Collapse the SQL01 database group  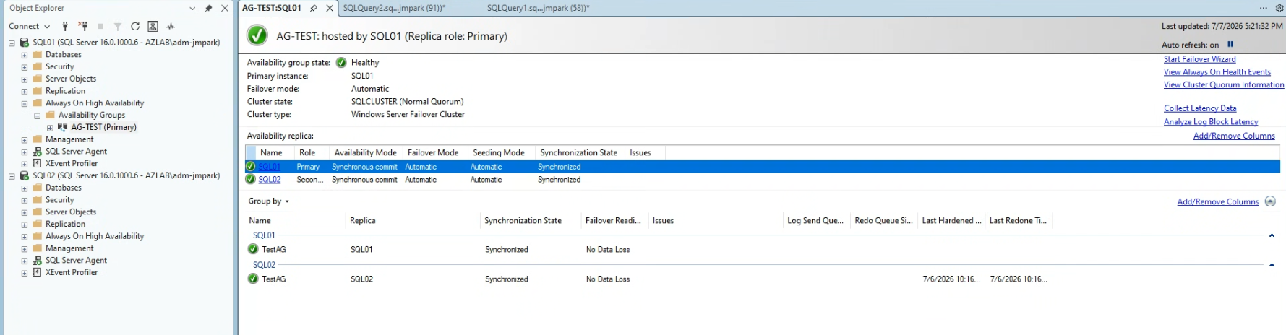(1272, 235)
